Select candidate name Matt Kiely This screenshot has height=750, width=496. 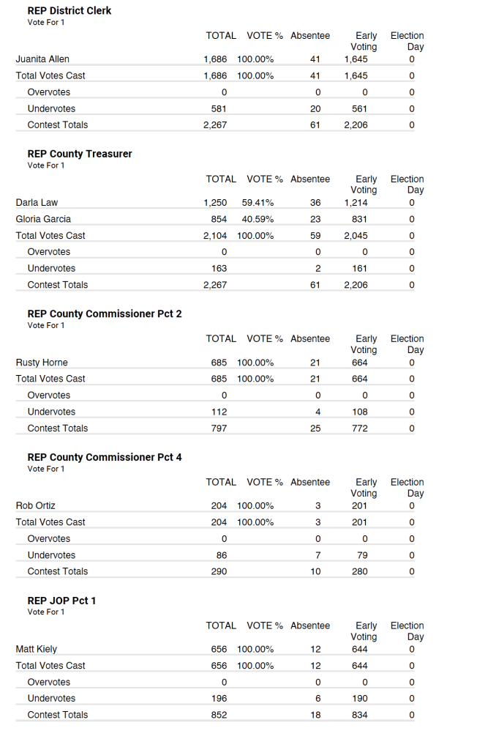point(36,650)
